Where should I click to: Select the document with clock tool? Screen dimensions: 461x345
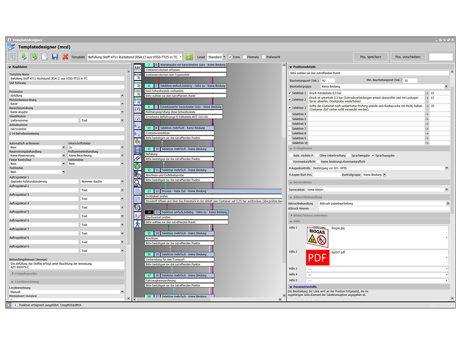(x=137, y=175)
